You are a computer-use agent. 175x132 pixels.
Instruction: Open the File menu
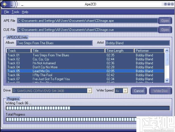7,12
